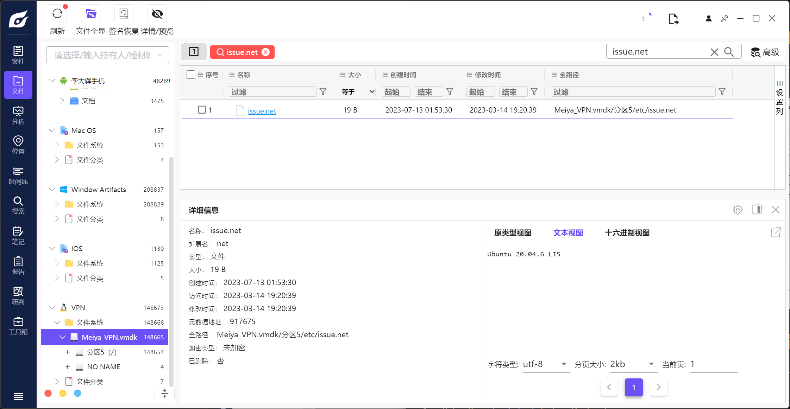Open the issue.net file link

point(262,111)
